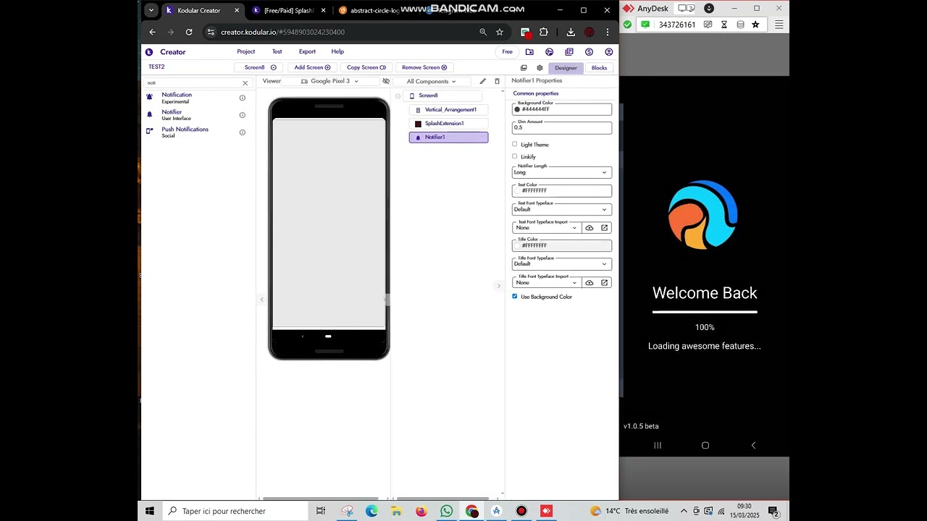Expand the Google Pixel 3 device selector
Image resolution: width=927 pixels, height=521 pixels.
[330, 81]
